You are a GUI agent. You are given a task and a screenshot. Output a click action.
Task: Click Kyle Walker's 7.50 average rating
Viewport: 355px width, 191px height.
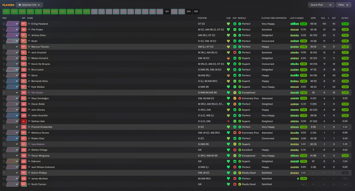[x=345, y=87]
